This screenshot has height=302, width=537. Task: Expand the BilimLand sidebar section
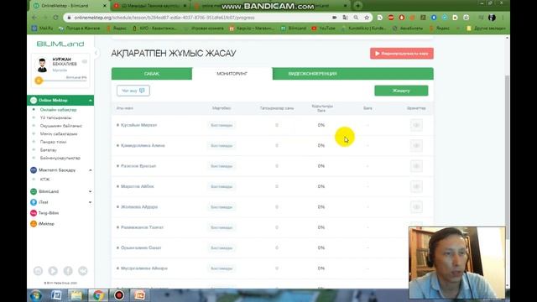click(90, 191)
